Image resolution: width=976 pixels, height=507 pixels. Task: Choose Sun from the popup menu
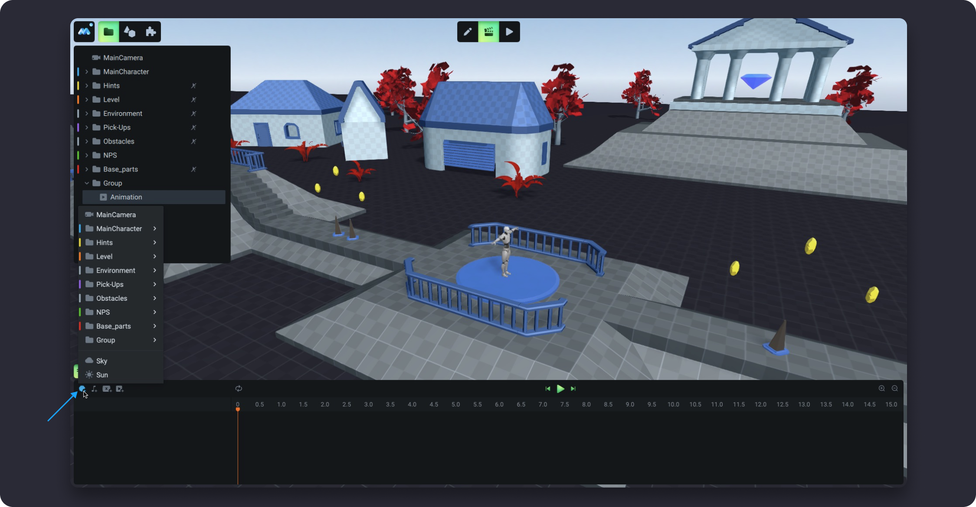click(x=102, y=375)
